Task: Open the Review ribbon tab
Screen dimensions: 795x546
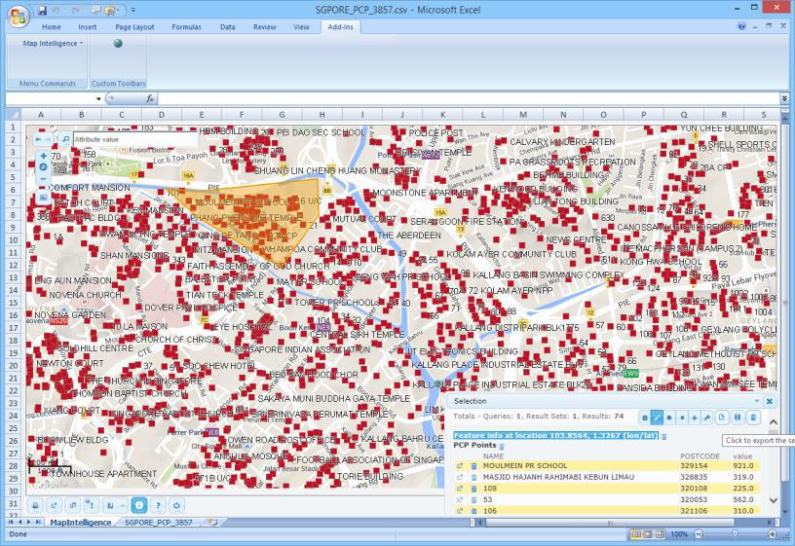Action: pos(265,27)
